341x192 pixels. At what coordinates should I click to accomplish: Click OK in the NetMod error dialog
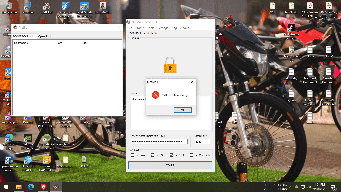point(183,110)
